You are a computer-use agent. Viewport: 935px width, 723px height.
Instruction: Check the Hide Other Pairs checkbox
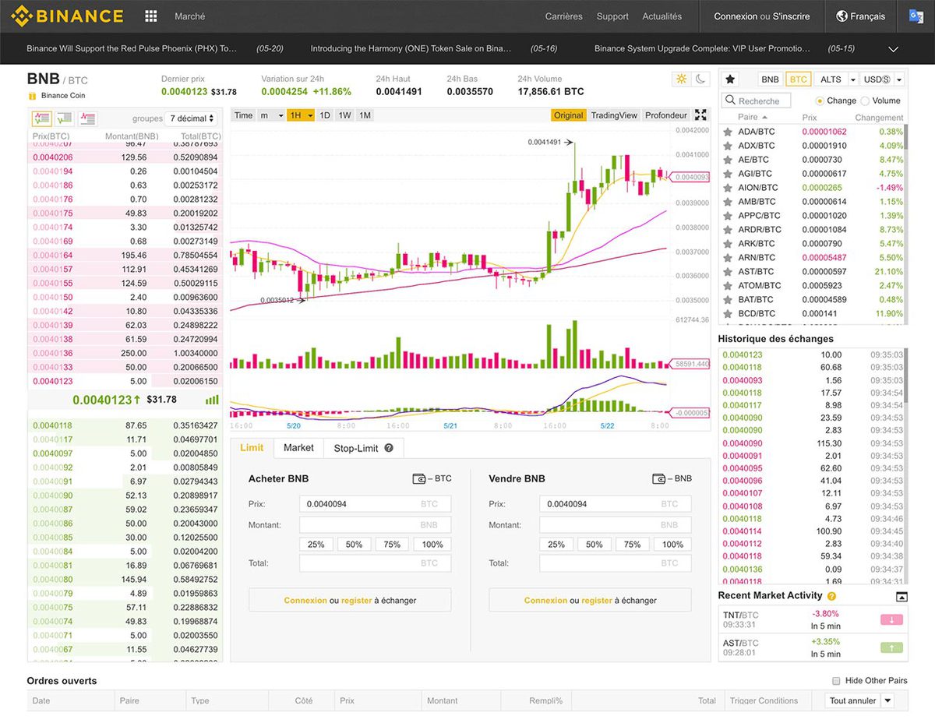(837, 680)
